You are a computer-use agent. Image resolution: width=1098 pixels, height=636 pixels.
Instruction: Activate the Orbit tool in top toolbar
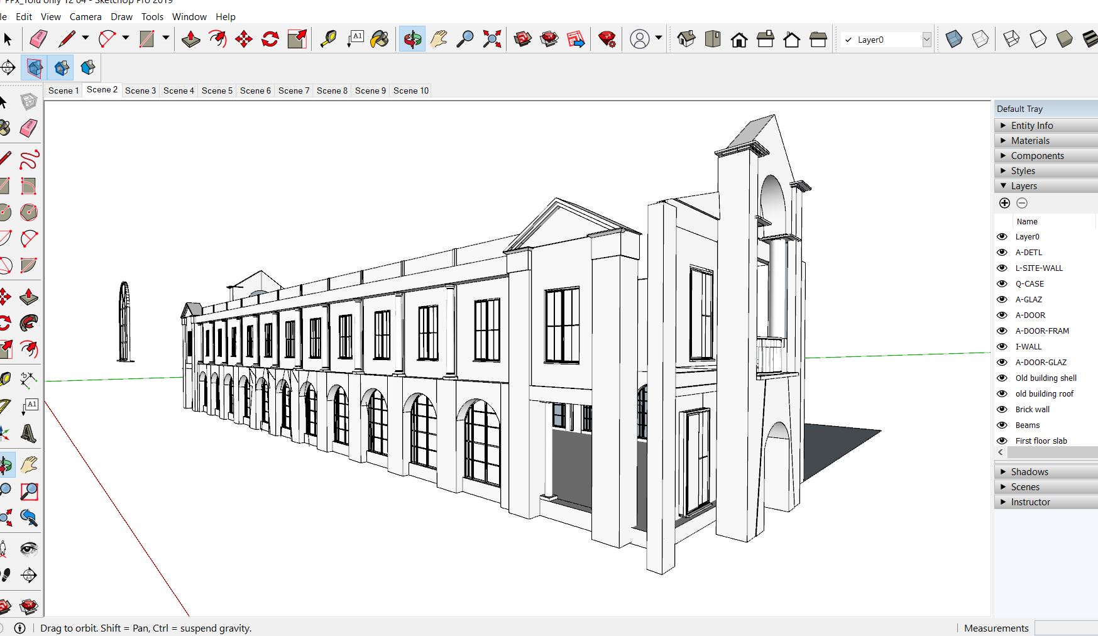point(412,39)
